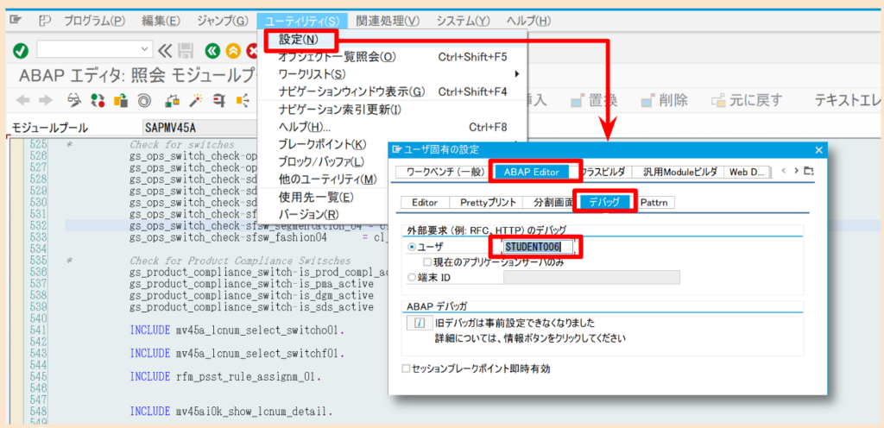Image resolution: width=884 pixels, height=428 pixels.
Task: Click the tab strip scroll-right arrow
Action: (796, 171)
